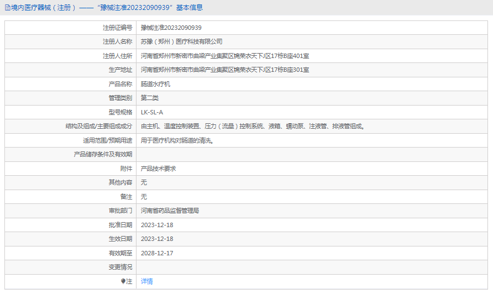Click the 备注 label
The height and width of the screenshot is (294, 493).
tap(127, 197)
